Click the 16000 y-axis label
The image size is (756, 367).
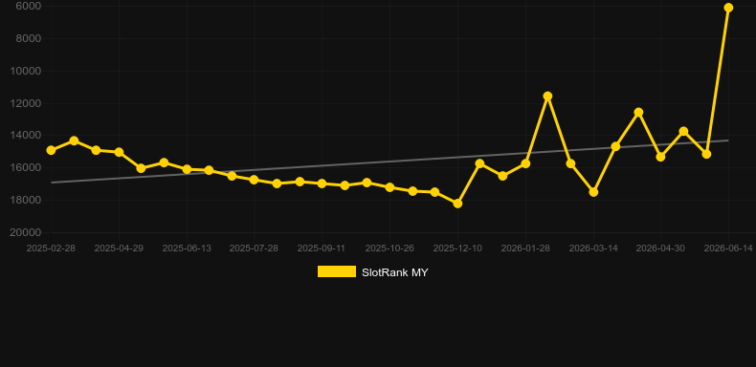[26, 167]
